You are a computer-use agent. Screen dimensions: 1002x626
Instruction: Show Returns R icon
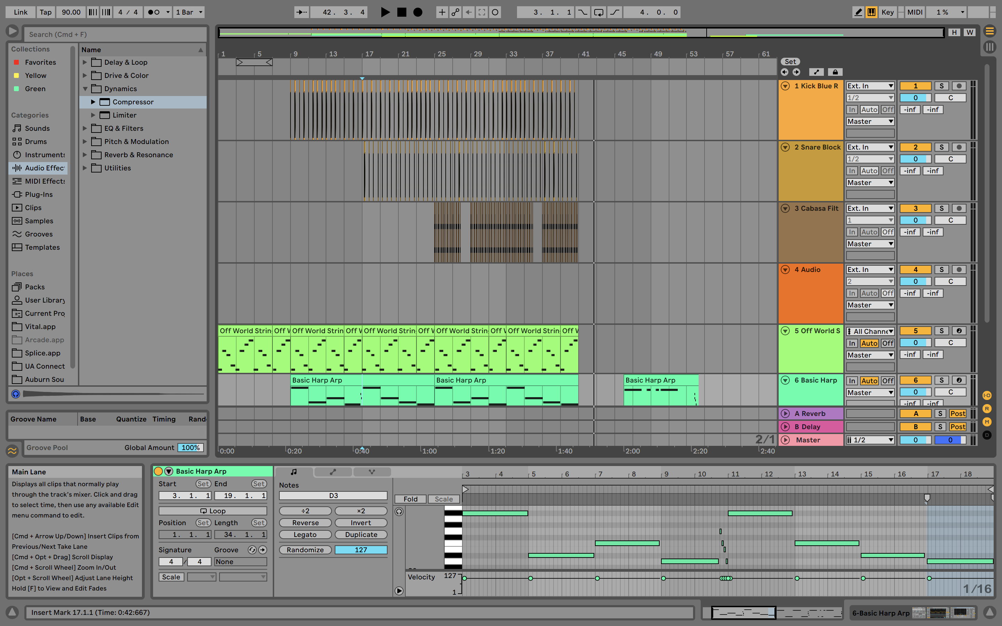(987, 409)
